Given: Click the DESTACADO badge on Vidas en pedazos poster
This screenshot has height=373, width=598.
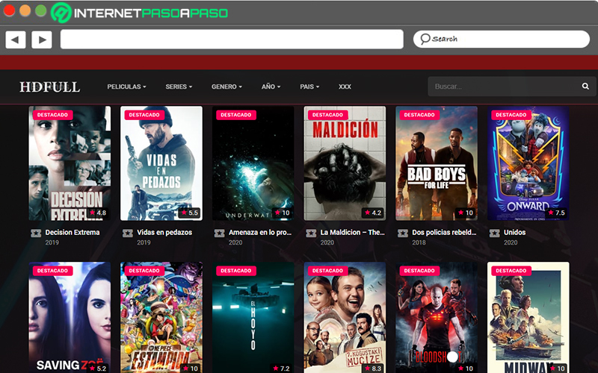Looking at the screenshot, I should click(144, 115).
